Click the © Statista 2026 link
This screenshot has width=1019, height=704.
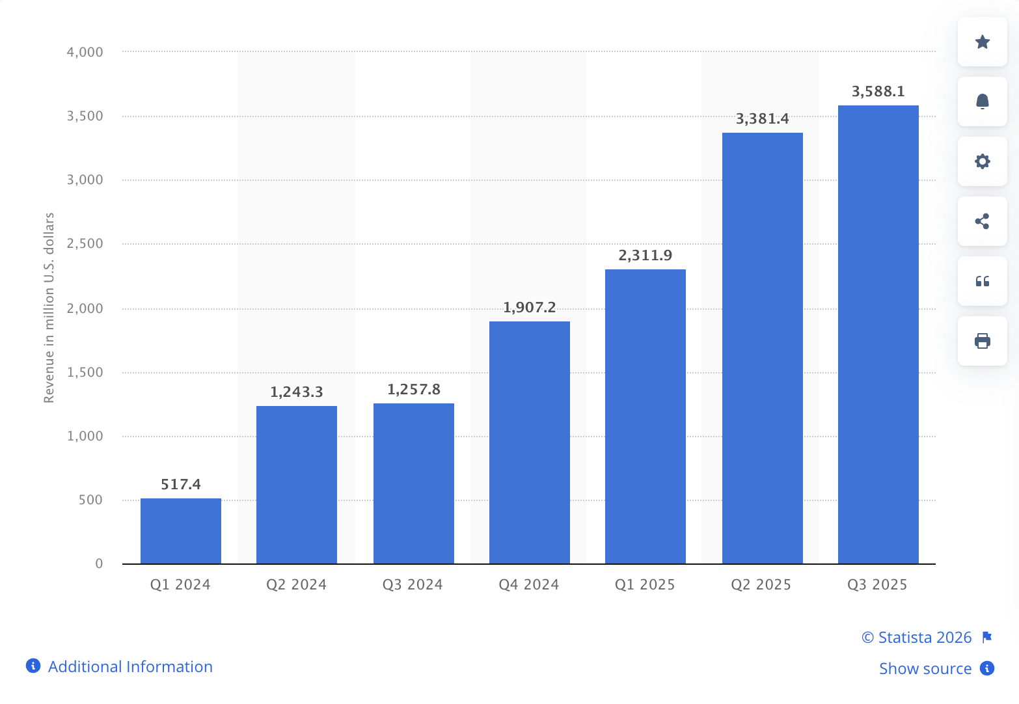(x=916, y=637)
